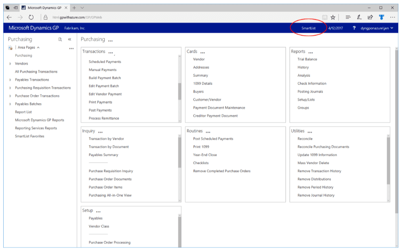Open 1099 Details card
This screenshot has height=252, width=402.
(x=202, y=83)
